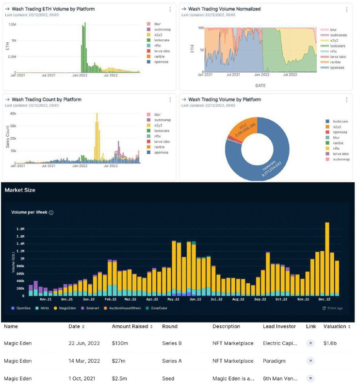This screenshot has height=388, width=357.
Task: Toggle looksrare in ETH Volume chart legend
Action: (158, 40)
